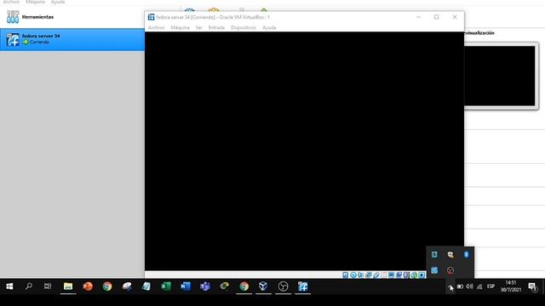
Task: Maximize the fedora server VM window
Action: tap(437, 17)
